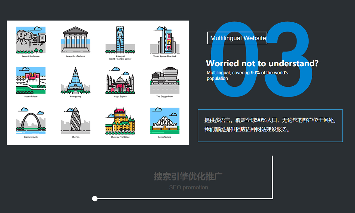Image resolution: width=355 pixels, height=213 pixels.
Task: Click the Multilingual Website outlined button
Action: [237, 38]
